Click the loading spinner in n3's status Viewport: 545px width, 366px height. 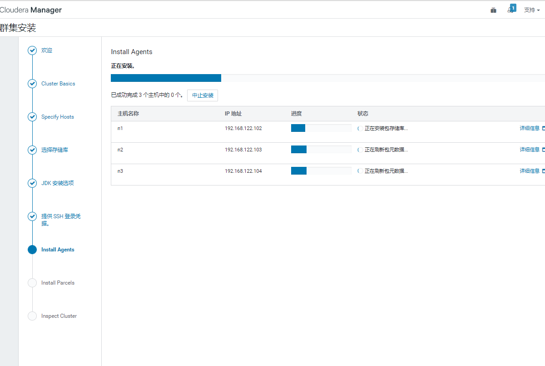pyautogui.click(x=359, y=171)
